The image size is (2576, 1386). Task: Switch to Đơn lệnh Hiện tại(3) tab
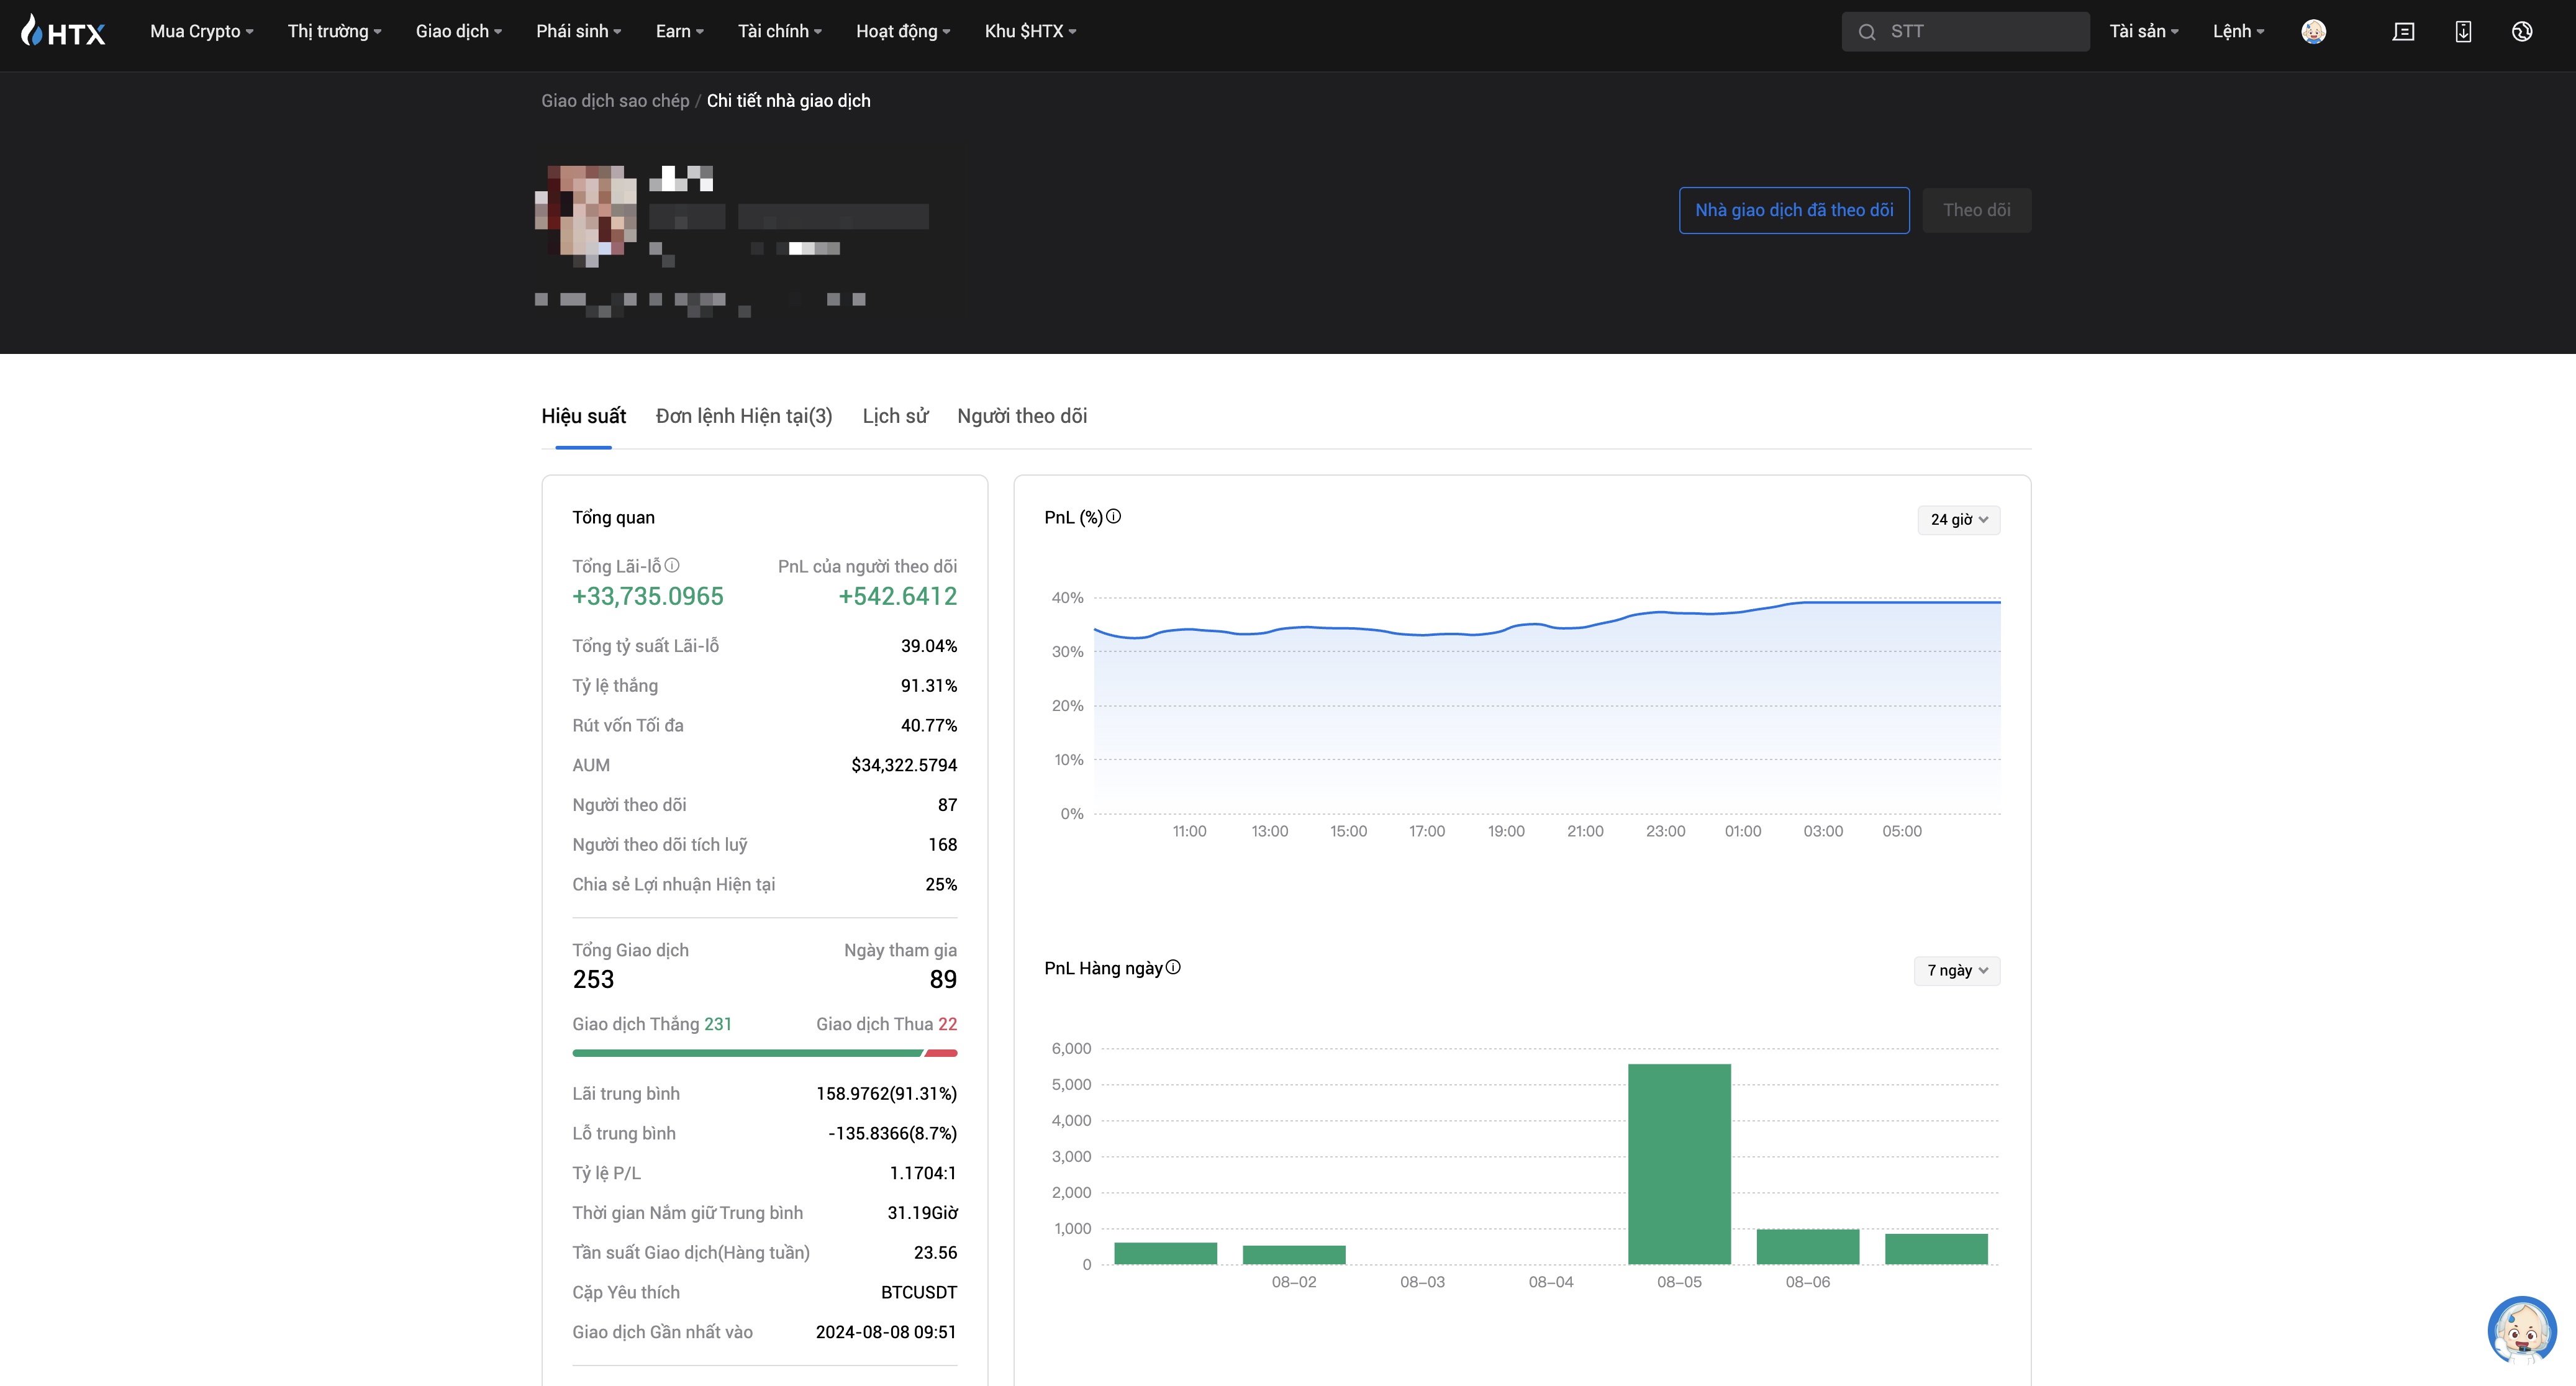pyautogui.click(x=743, y=416)
